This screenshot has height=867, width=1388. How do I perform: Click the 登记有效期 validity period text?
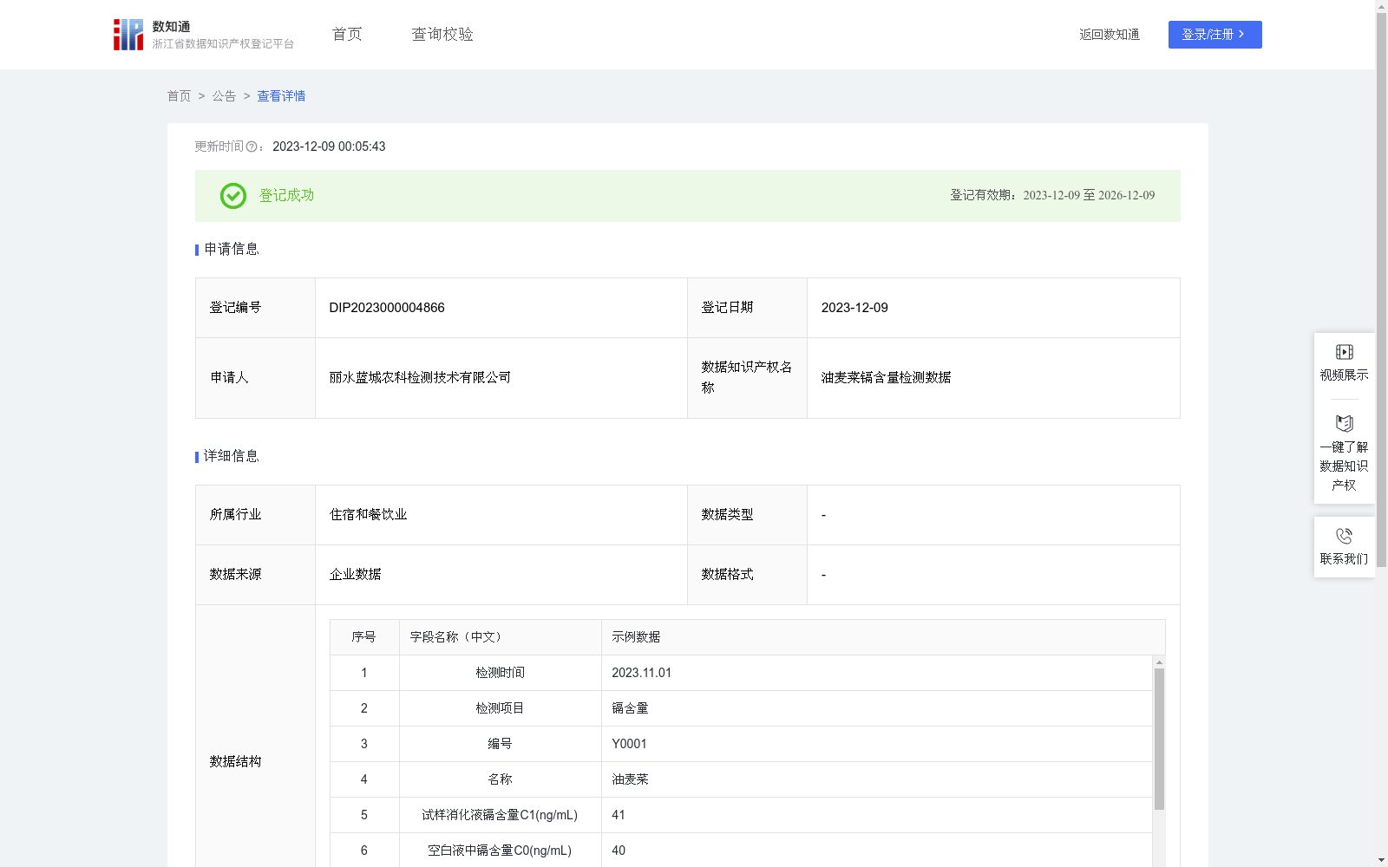coord(1052,195)
